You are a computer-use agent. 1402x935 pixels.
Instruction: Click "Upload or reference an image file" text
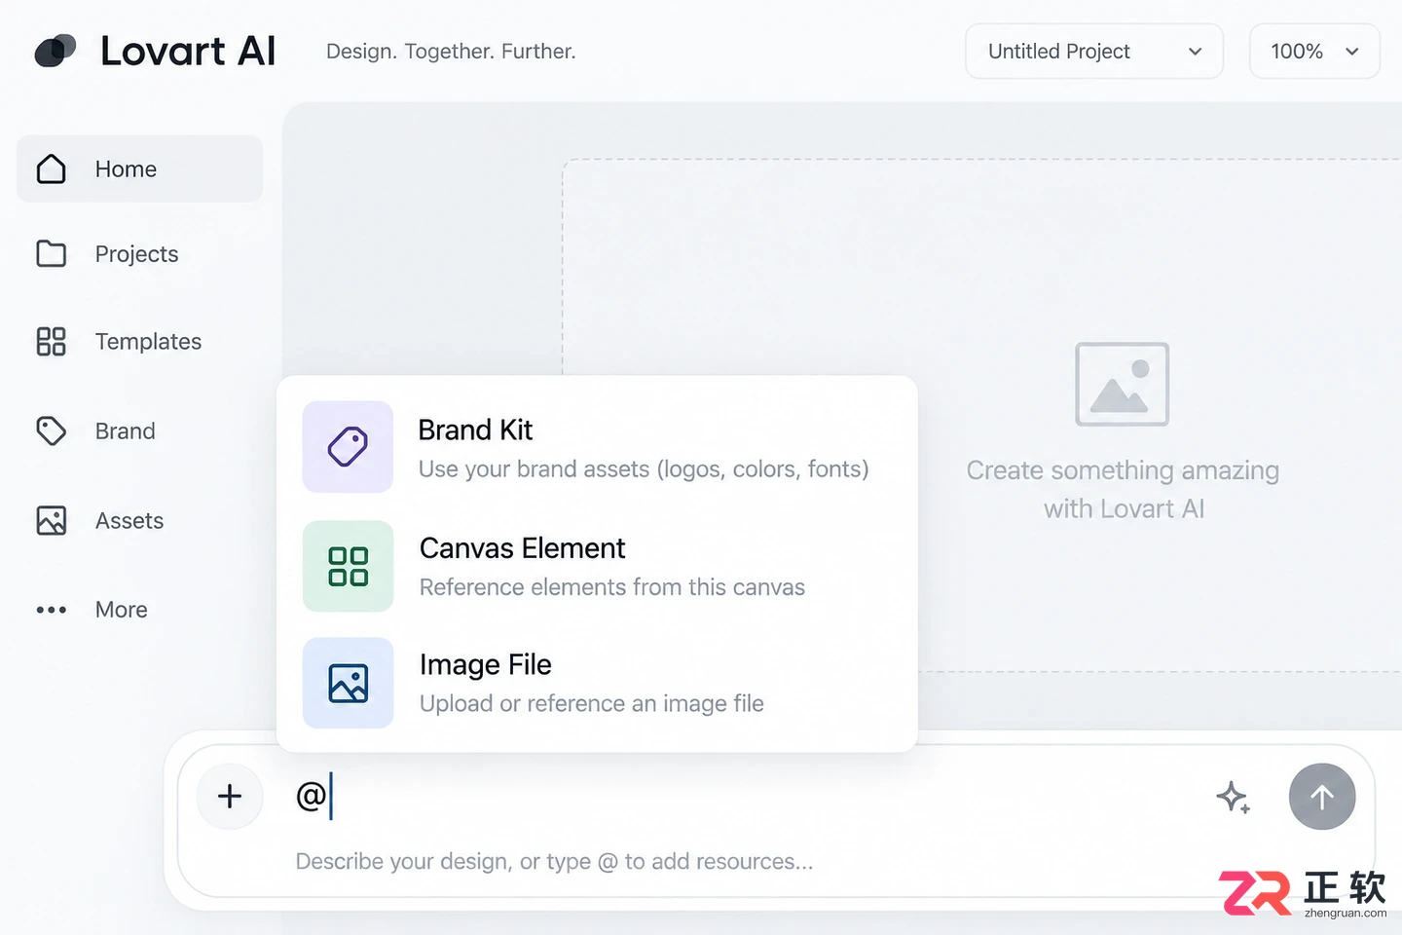click(592, 703)
